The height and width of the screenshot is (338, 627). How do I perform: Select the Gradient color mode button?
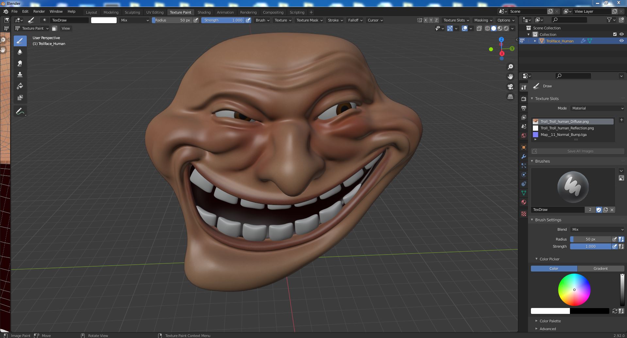click(x=601, y=269)
